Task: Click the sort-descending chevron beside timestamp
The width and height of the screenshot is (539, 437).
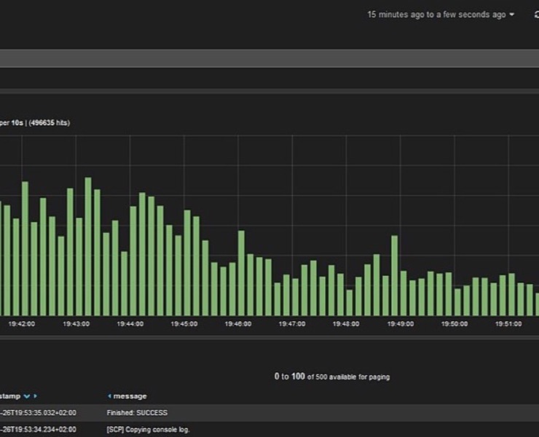Action: point(26,396)
